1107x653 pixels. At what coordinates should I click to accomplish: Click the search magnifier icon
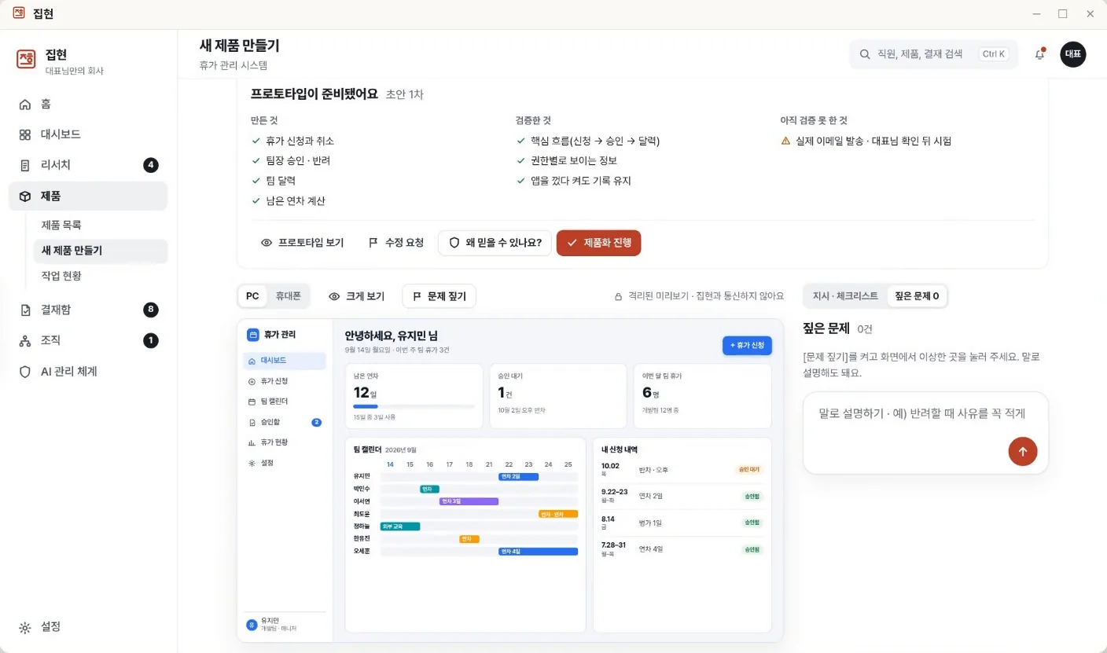[865, 54]
